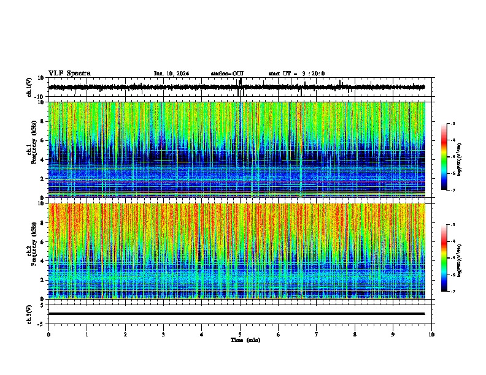
Task: Click the "5" tick on ch.3(V) axis
Action: (42, 305)
